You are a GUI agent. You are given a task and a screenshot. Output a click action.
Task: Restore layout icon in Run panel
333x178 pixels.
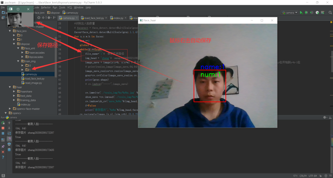click(3, 140)
